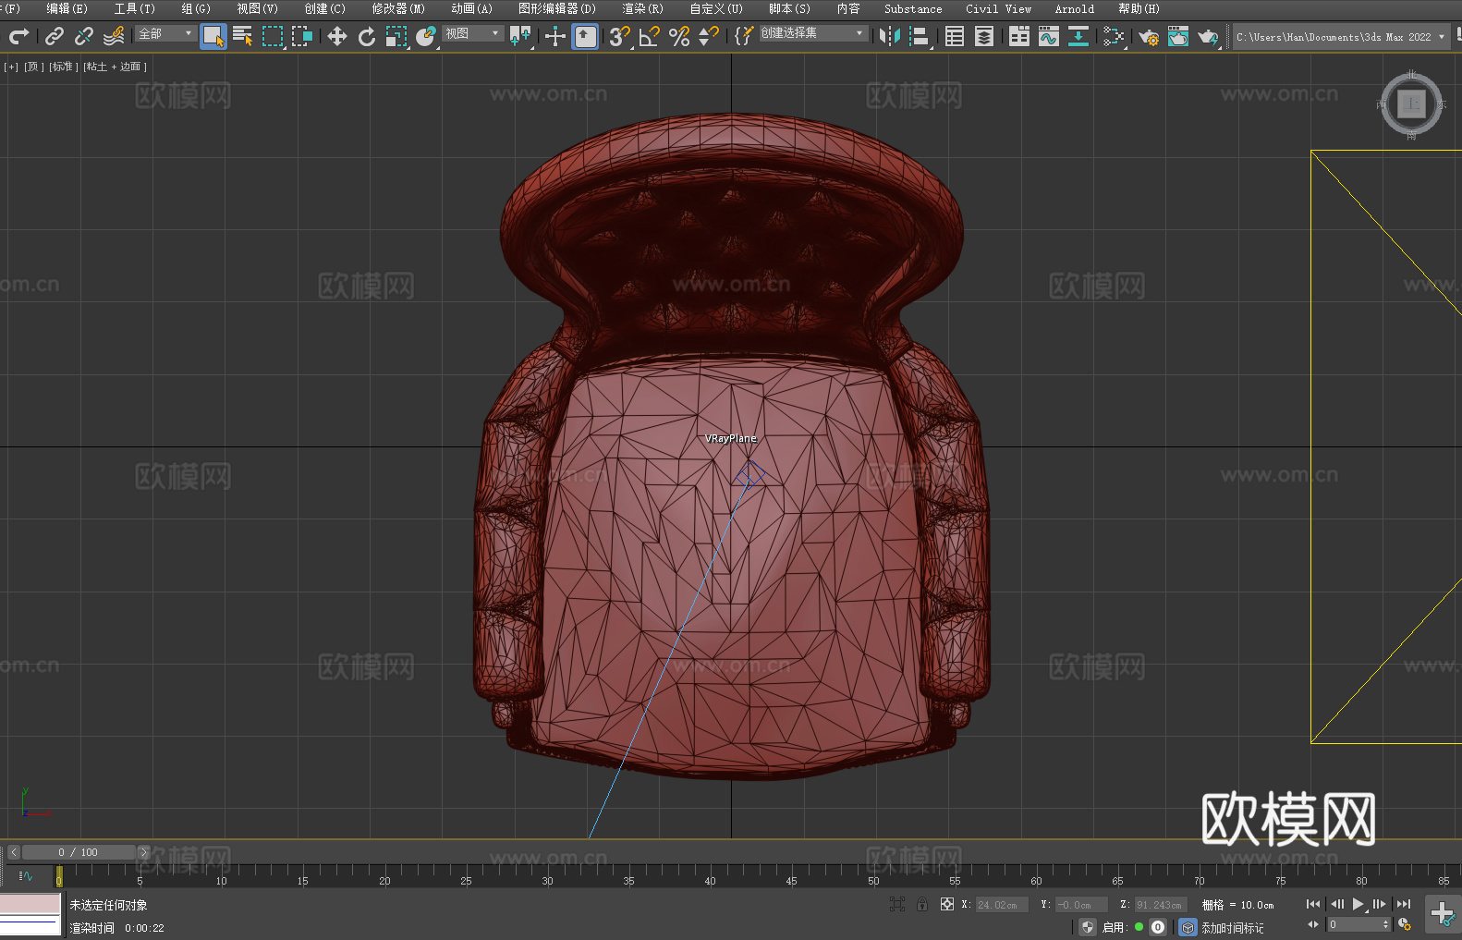Choose Rectangular Selection Region icon

click(272, 36)
